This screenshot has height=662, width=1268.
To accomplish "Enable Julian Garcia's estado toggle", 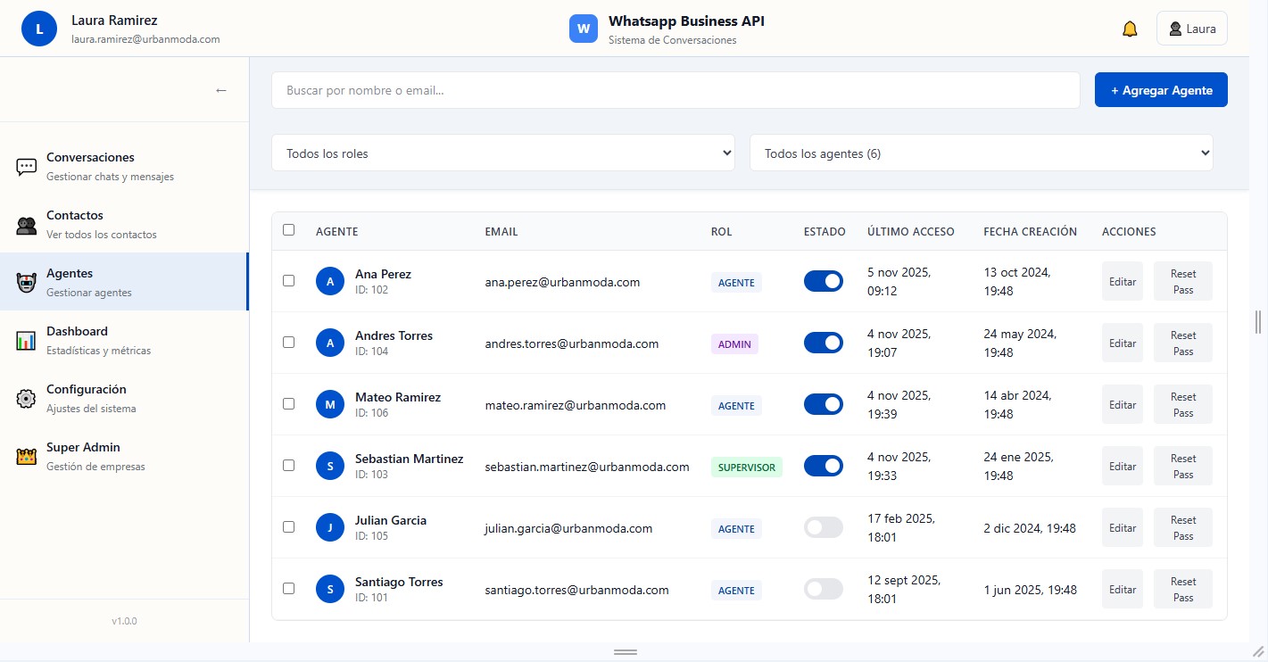I will [x=824, y=527].
